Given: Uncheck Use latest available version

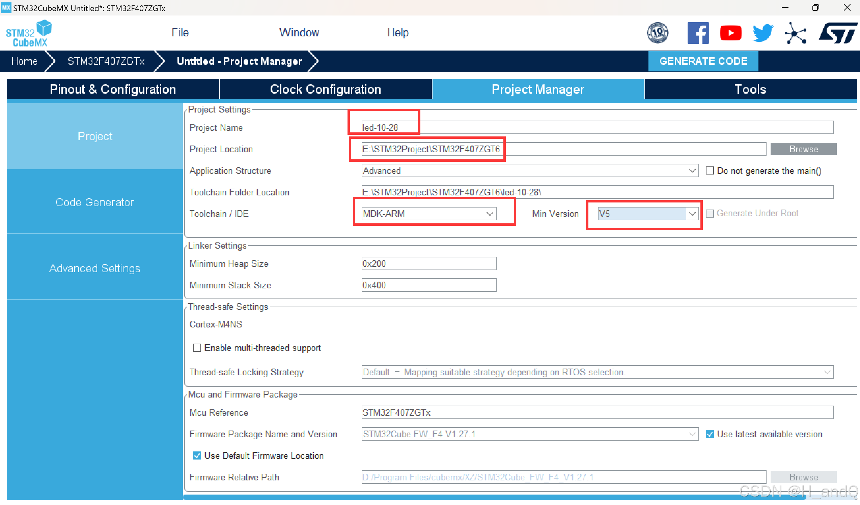Looking at the screenshot, I should (710, 434).
